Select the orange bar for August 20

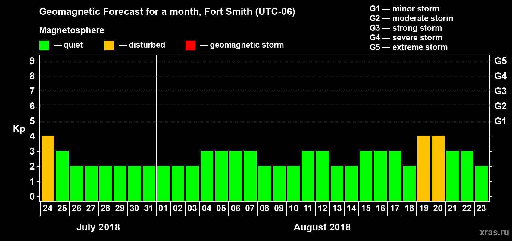(x=438, y=168)
